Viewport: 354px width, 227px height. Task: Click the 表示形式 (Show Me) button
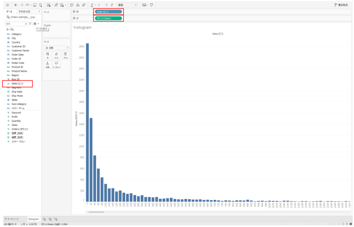pos(341,5)
